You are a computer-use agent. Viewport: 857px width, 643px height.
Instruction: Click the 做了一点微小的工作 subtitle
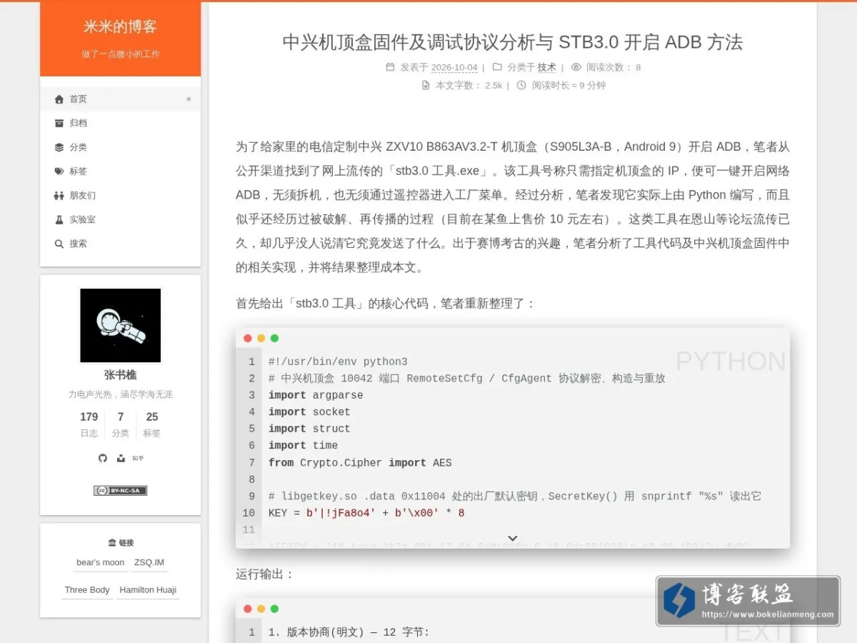pyautogui.click(x=120, y=54)
